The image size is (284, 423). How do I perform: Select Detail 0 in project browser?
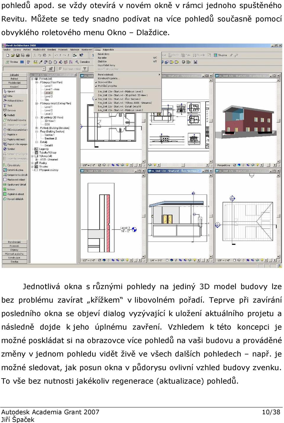49,146
